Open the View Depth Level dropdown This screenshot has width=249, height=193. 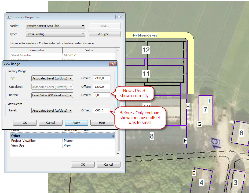[71, 111]
